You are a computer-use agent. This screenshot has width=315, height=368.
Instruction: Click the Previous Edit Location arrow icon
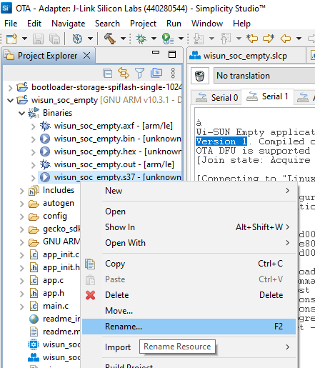click(252, 38)
